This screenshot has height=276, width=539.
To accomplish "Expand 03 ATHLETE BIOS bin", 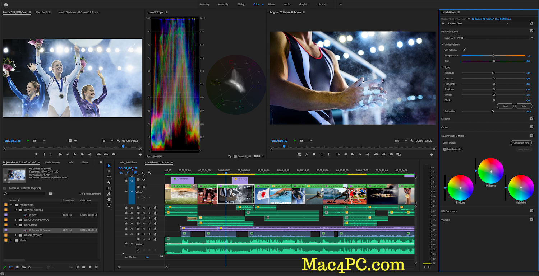I will point(16,235).
